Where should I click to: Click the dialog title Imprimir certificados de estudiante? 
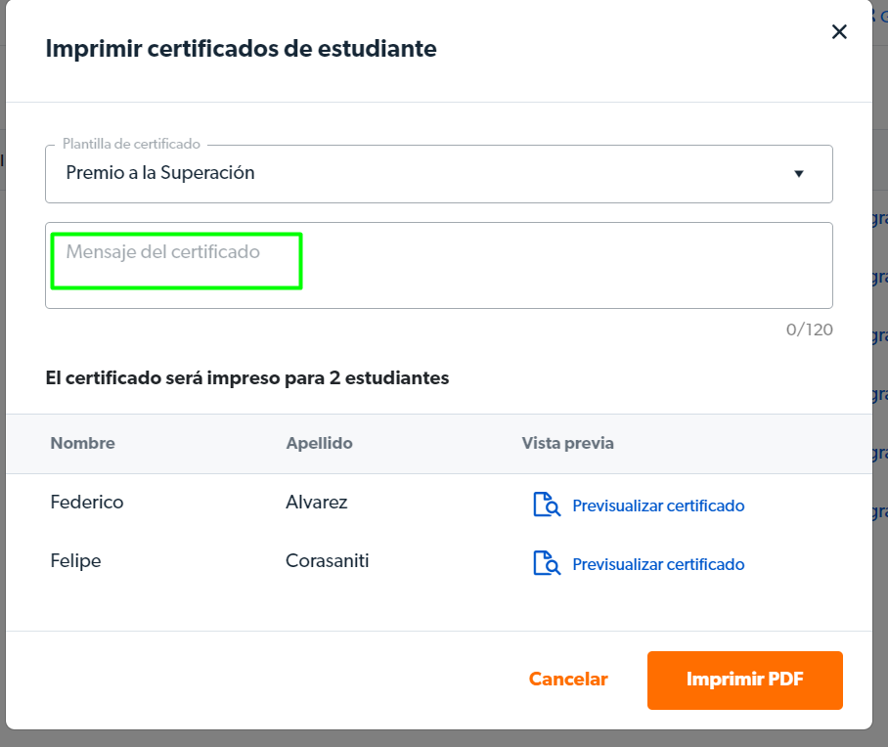(242, 49)
